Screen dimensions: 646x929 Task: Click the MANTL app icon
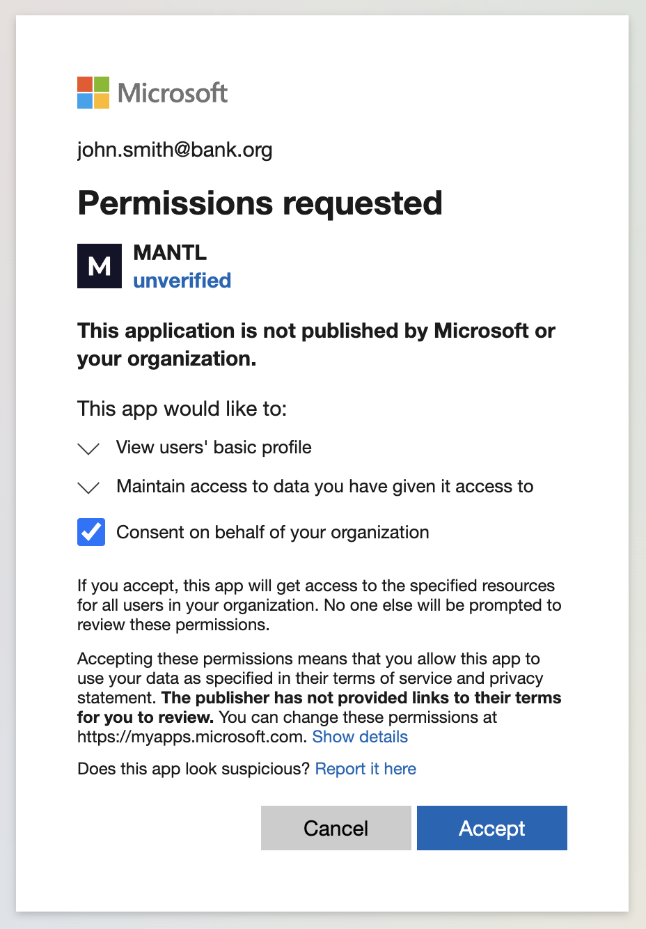[100, 265]
